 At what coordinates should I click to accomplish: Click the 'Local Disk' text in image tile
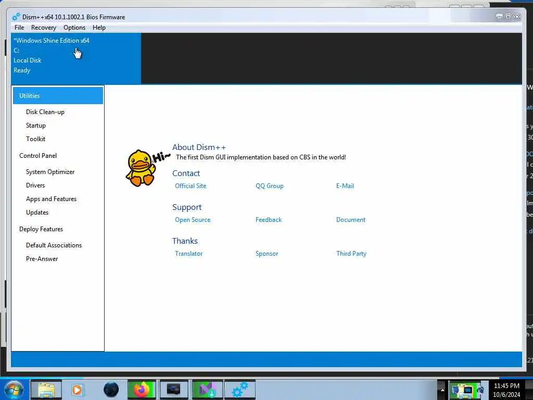click(x=27, y=60)
